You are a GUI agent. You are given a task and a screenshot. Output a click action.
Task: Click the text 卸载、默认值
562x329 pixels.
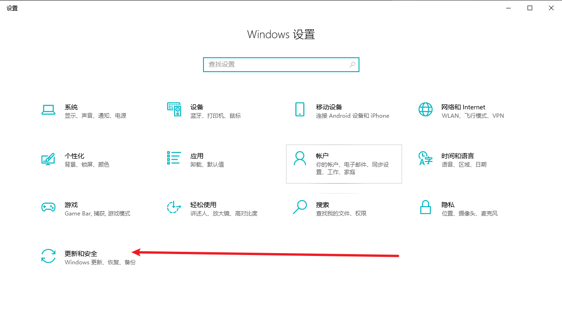click(207, 165)
